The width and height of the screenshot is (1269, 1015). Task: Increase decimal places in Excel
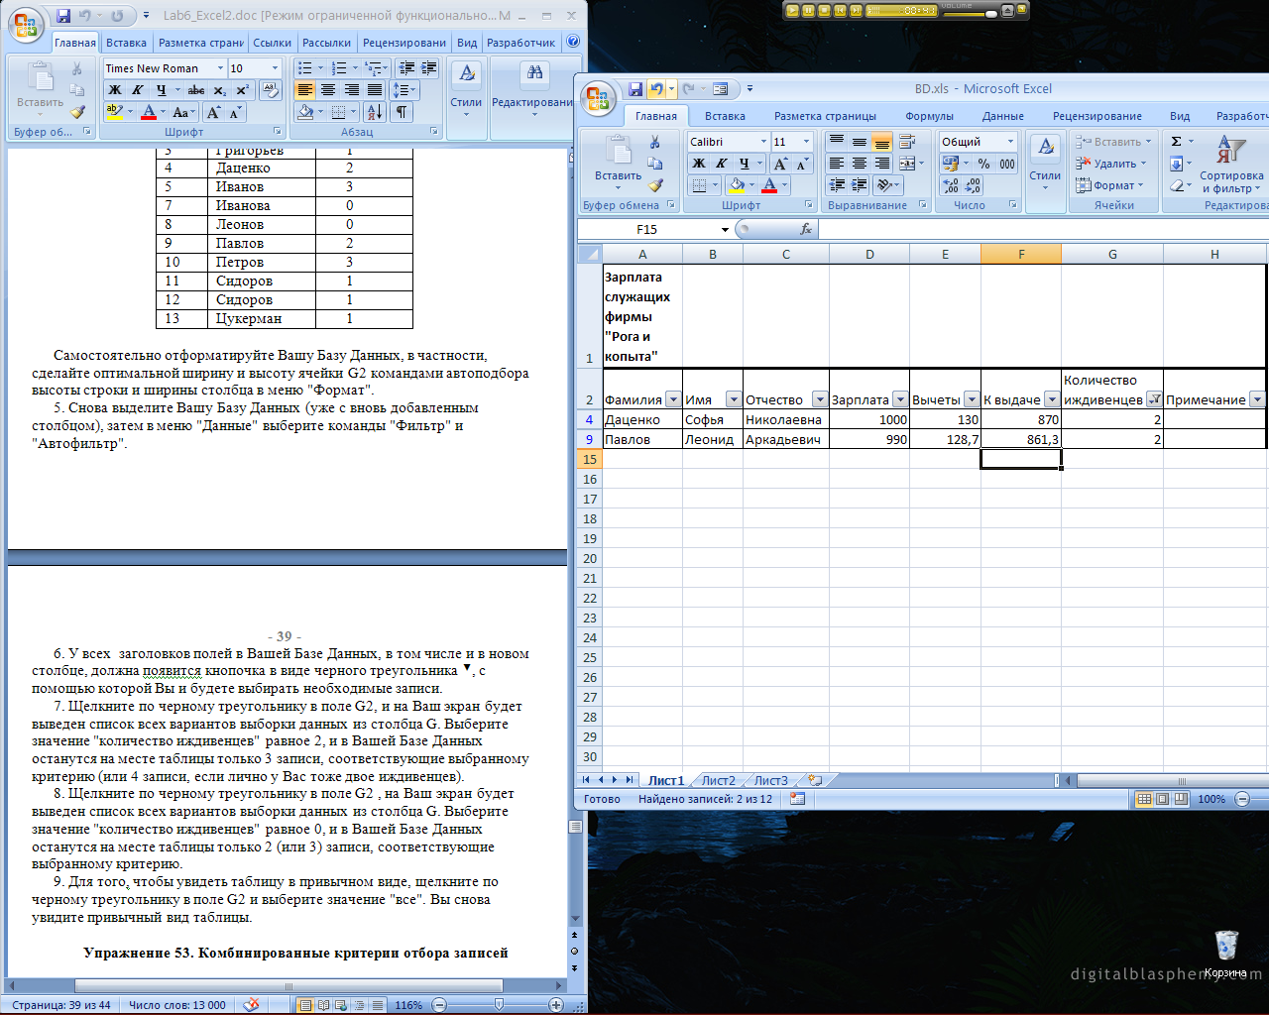(951, 185)
